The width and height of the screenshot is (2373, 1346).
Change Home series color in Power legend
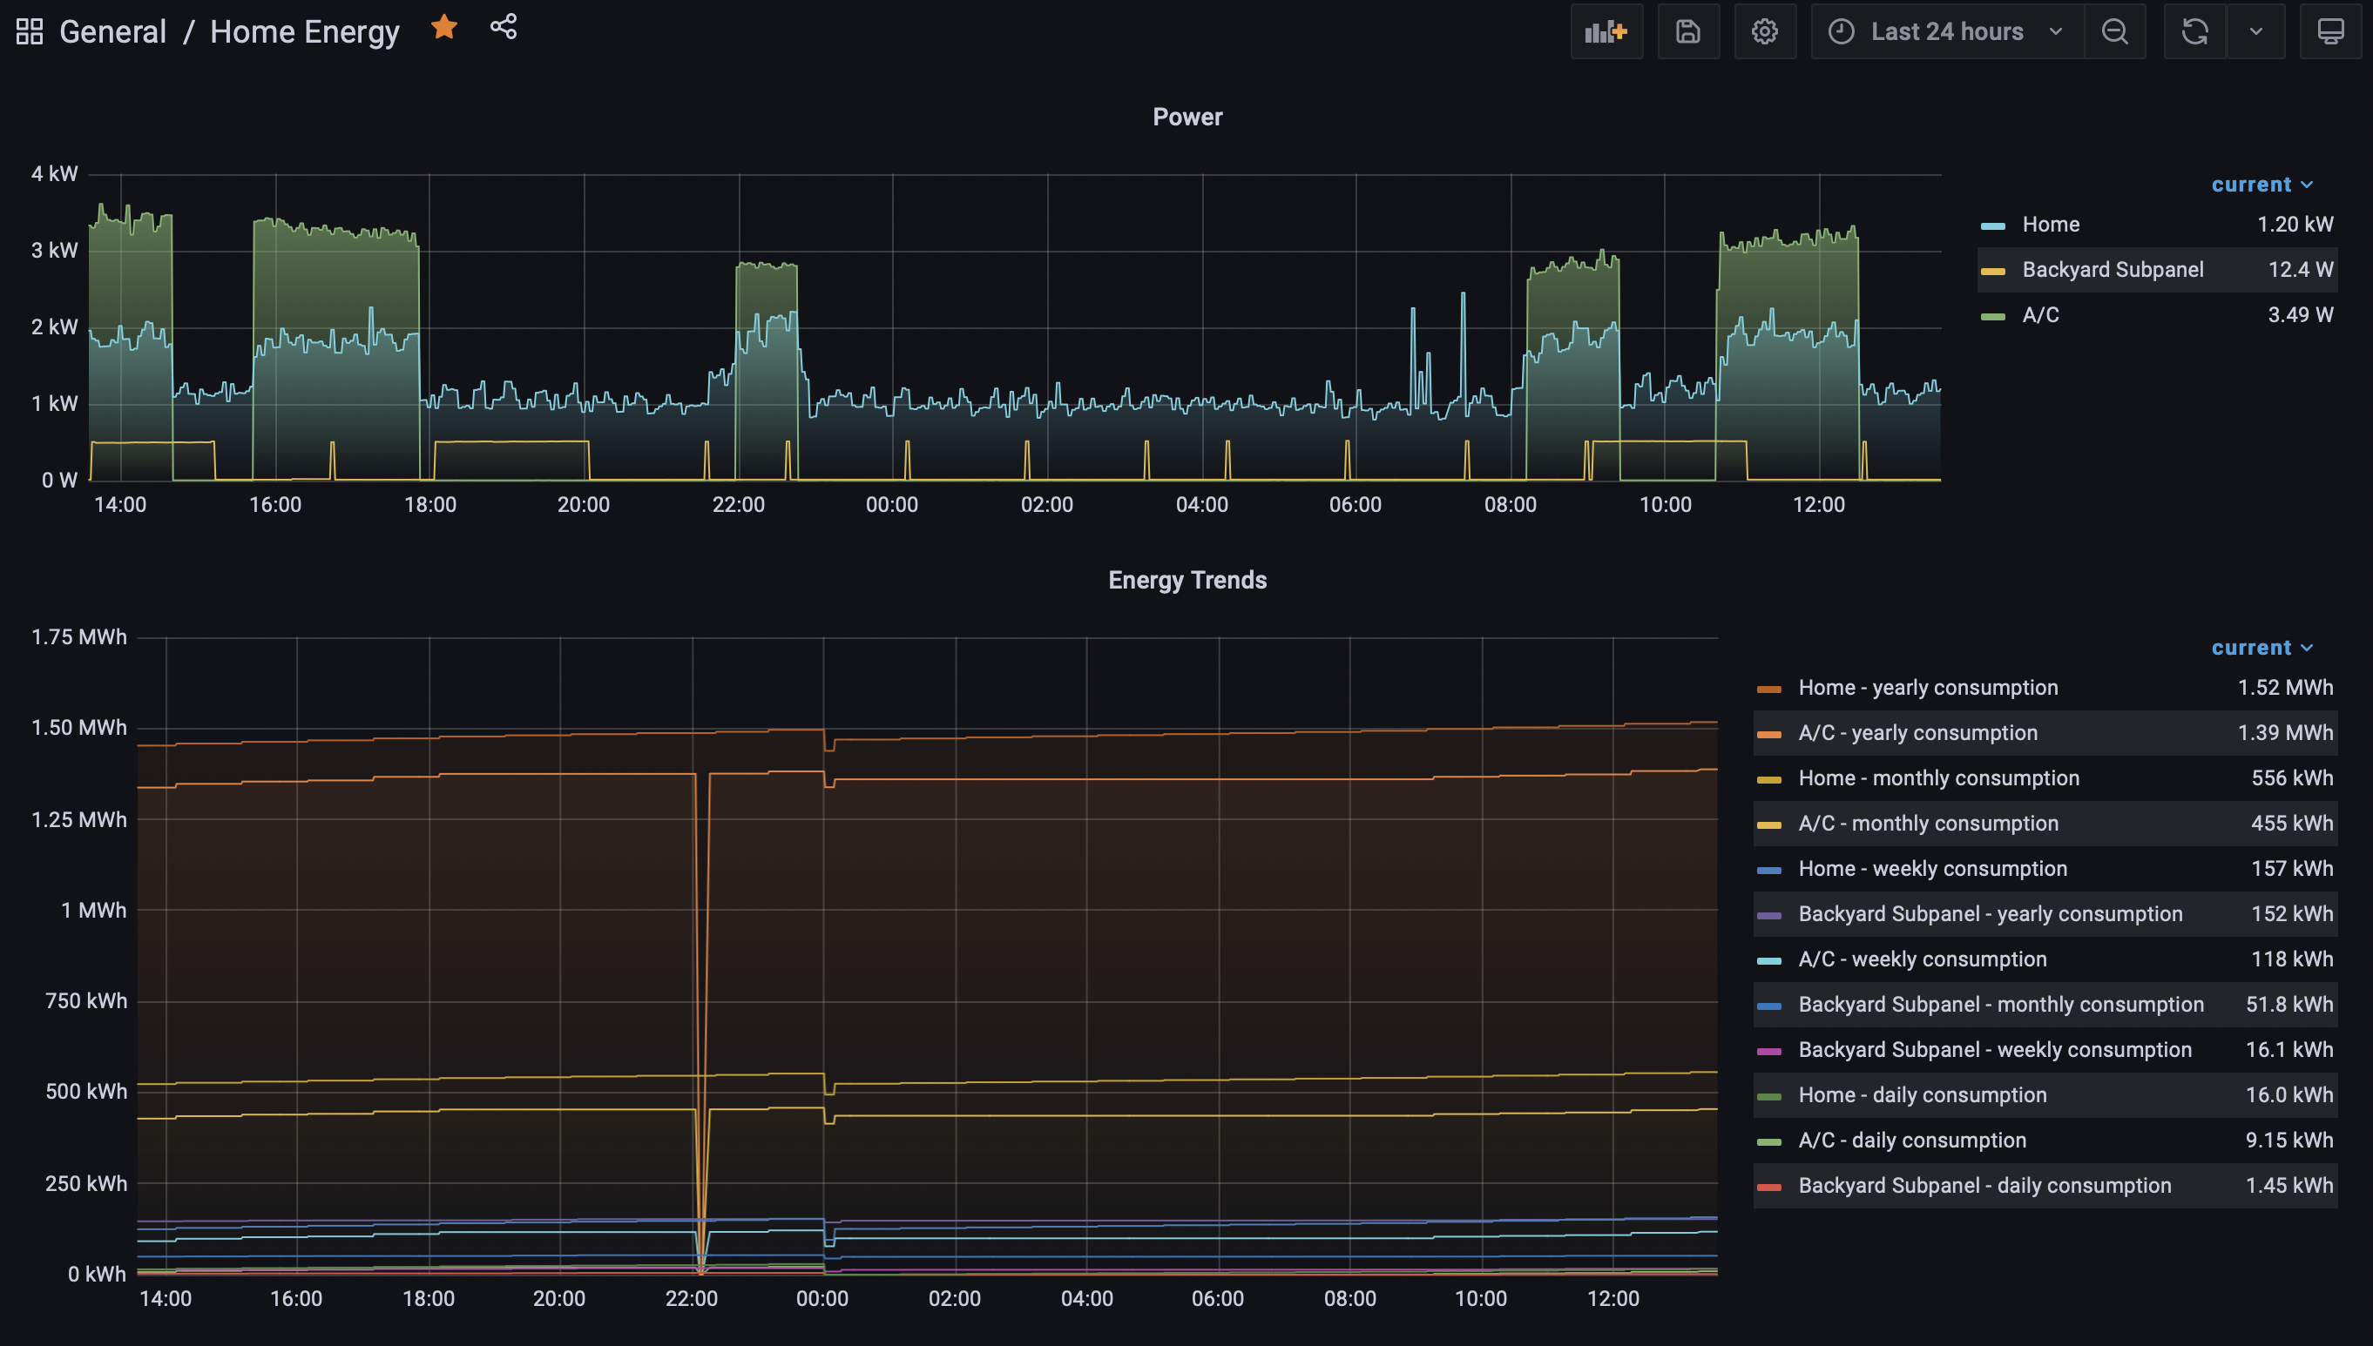[1992, 226]
